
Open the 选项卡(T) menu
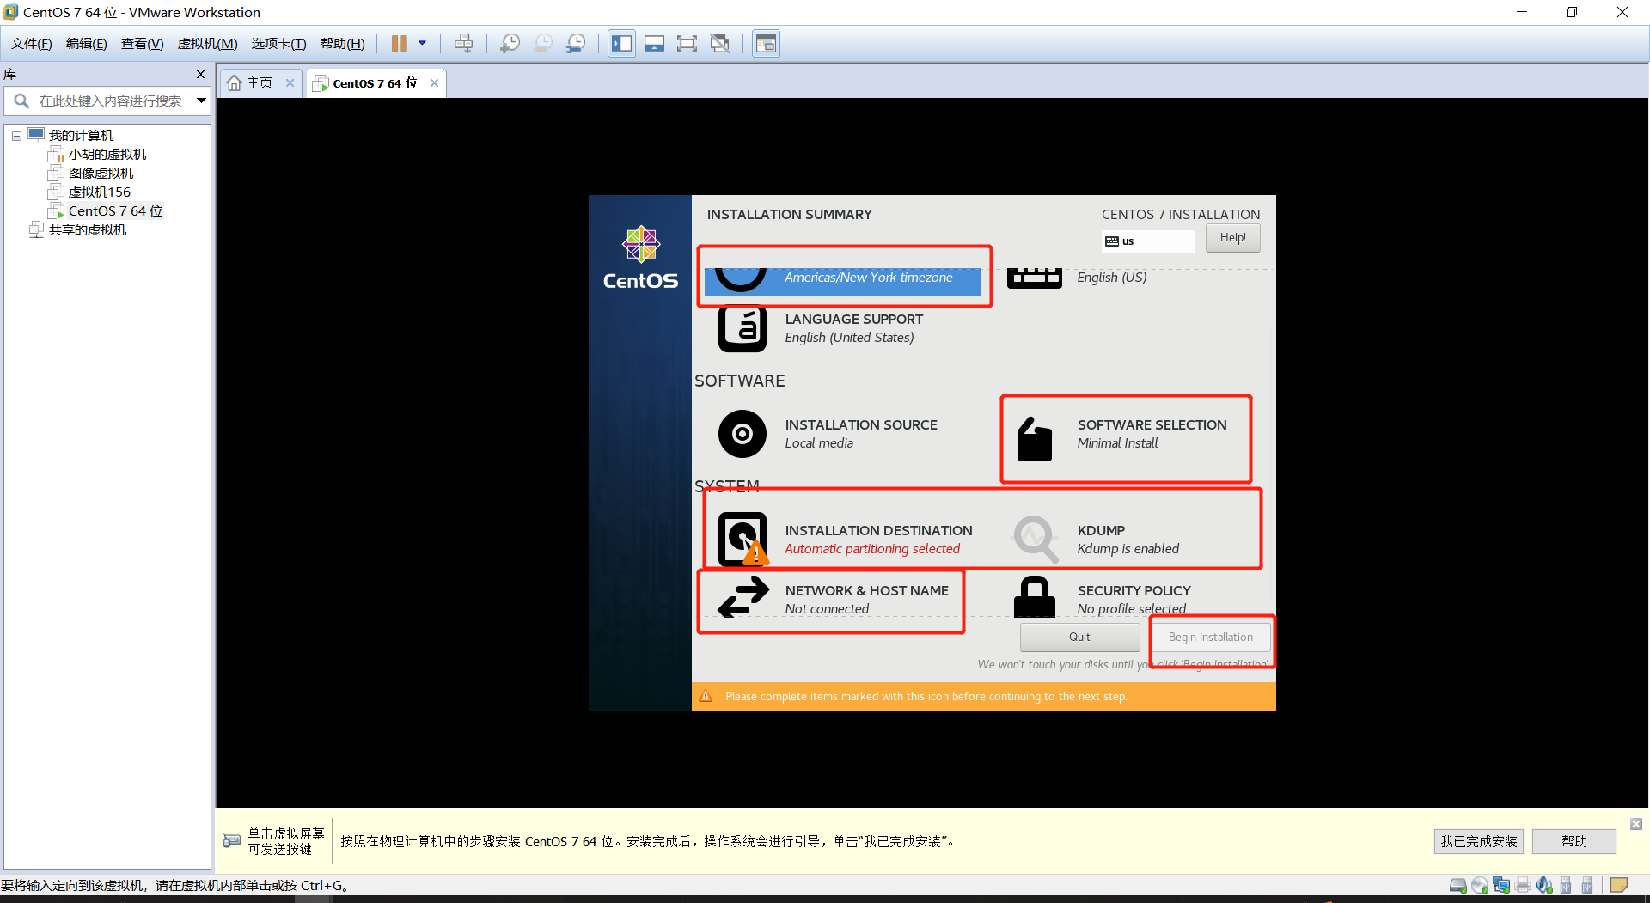point(278,44)
